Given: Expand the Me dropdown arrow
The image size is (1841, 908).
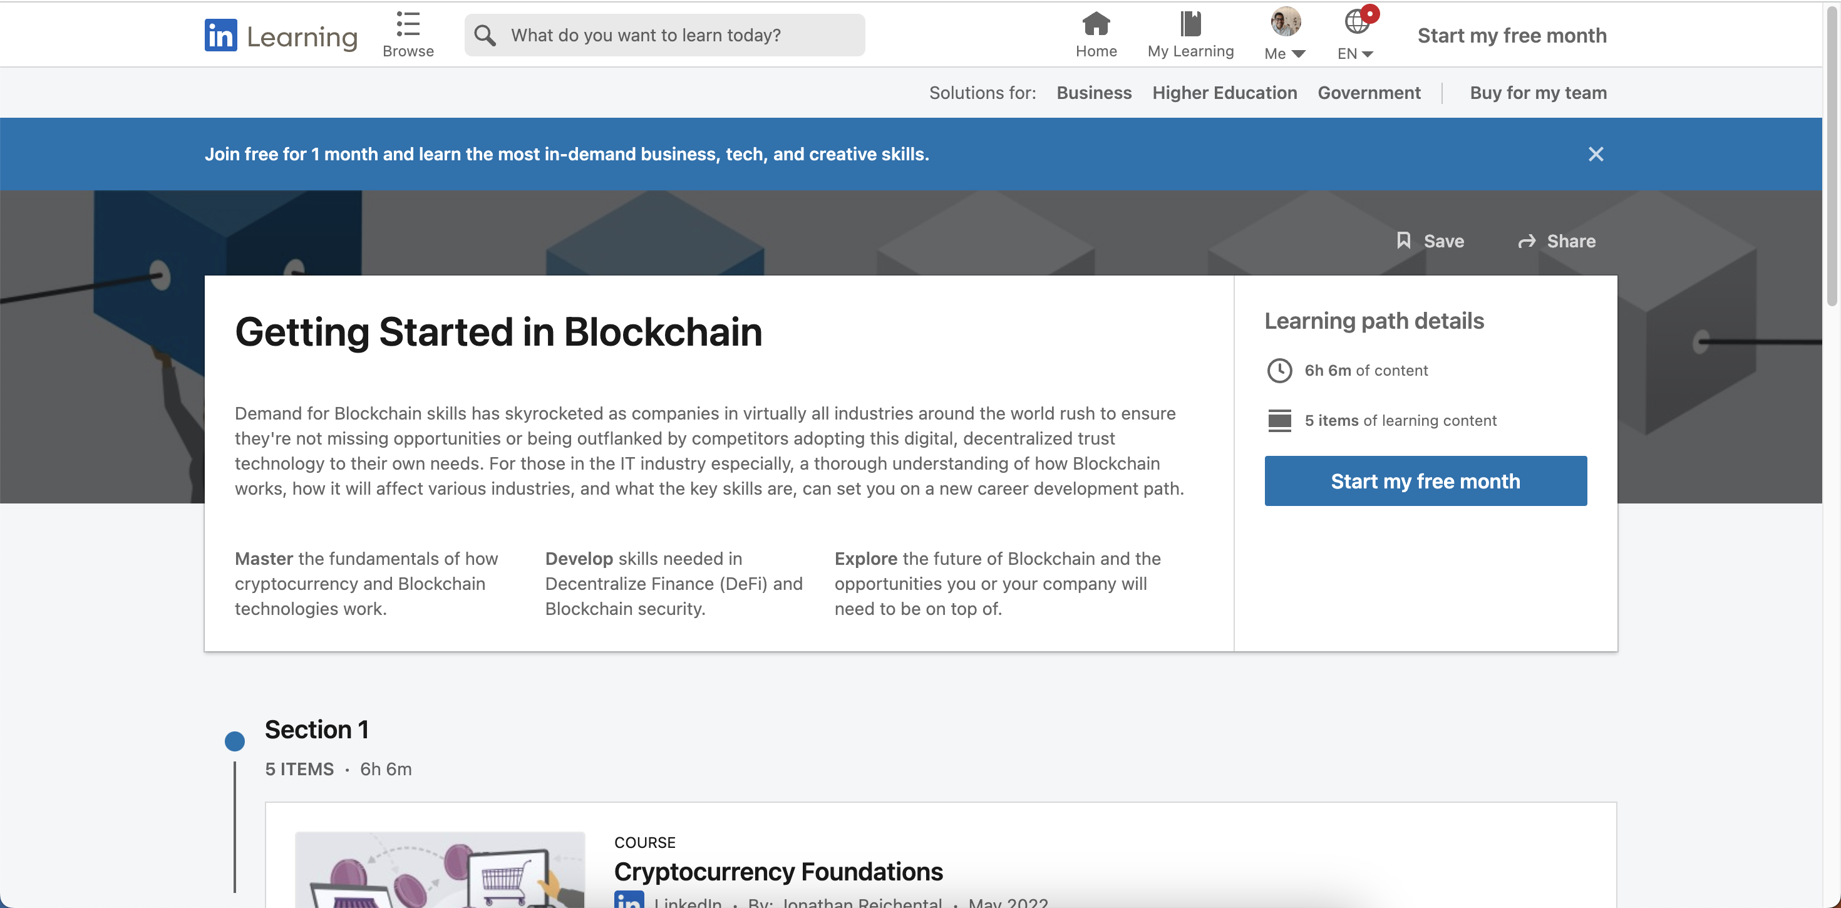Looking at the screenshot, I should (x=1299, y=54).
